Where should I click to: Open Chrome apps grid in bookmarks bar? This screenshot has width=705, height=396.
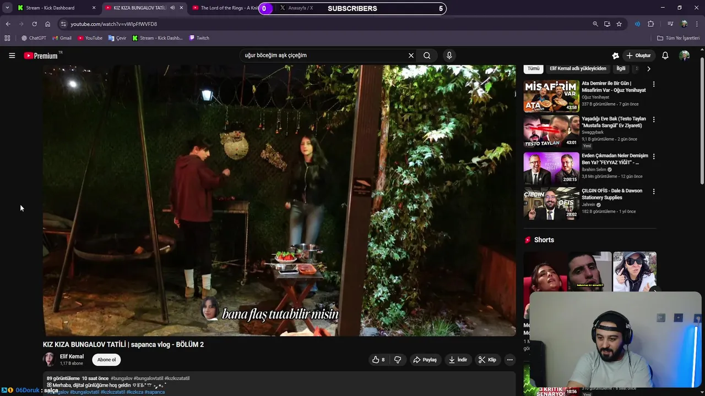tap(7, 38)
